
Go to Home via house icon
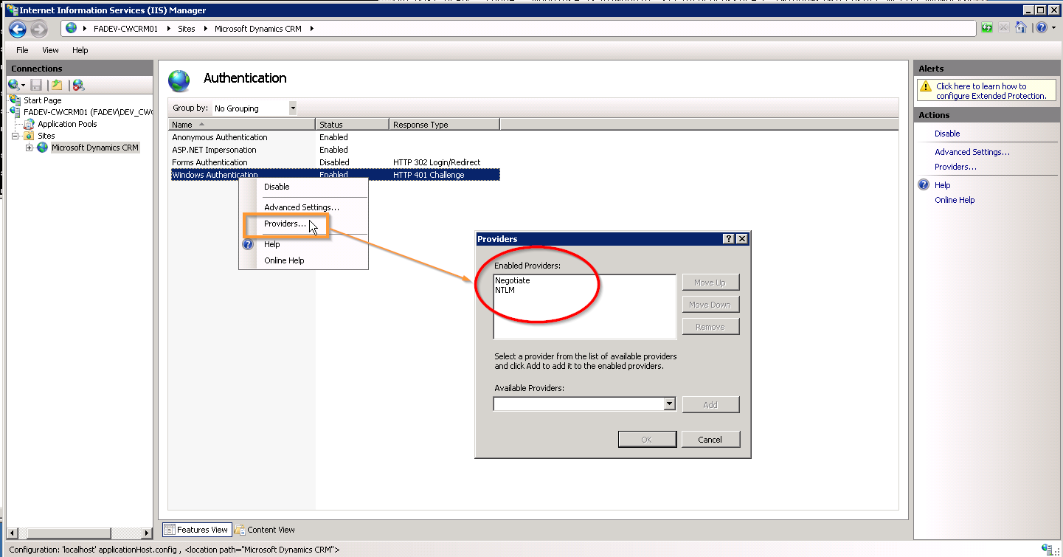tap(1021, 28)
